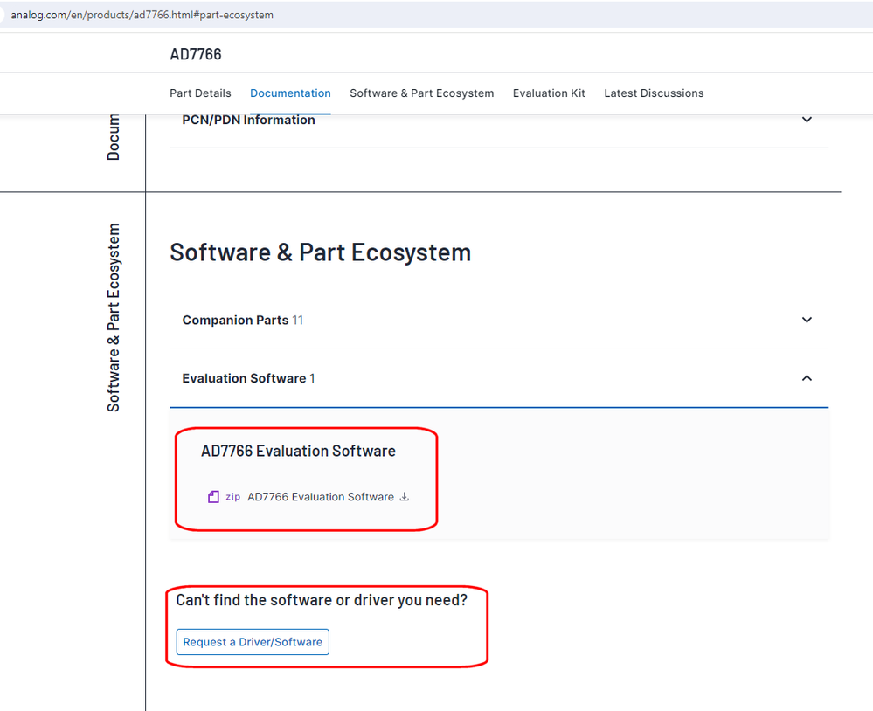Screen dimensions: 873x711
Task: Click the download arrow icon
Action: click(405, 496)
